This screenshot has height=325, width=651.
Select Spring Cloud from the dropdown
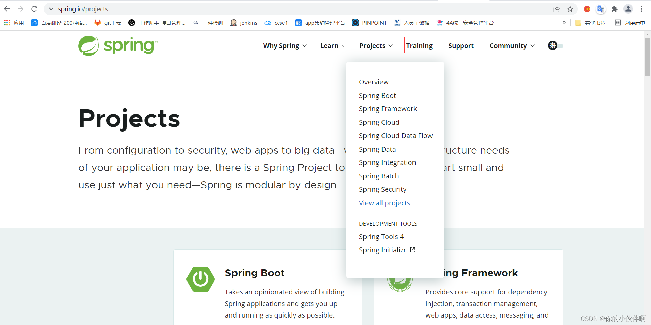point(379,122)
